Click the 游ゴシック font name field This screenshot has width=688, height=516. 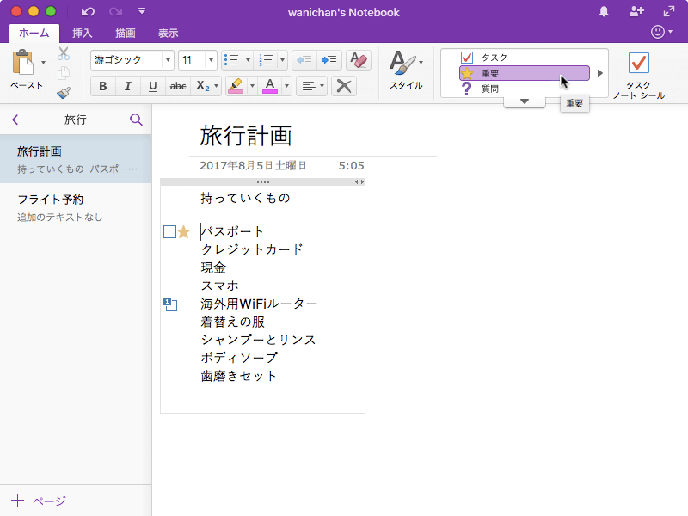(126, 60)
